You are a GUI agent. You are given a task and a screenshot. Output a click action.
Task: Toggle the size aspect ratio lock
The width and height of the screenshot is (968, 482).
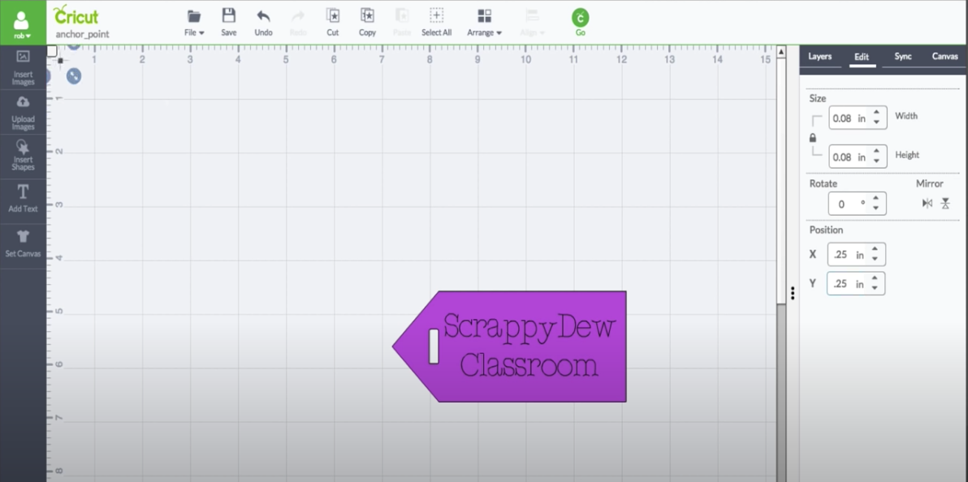(x=813, y=138)
